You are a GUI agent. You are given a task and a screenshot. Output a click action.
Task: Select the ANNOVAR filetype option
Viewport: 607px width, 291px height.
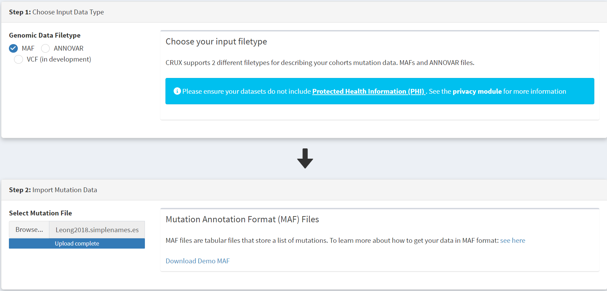(46, 48)
